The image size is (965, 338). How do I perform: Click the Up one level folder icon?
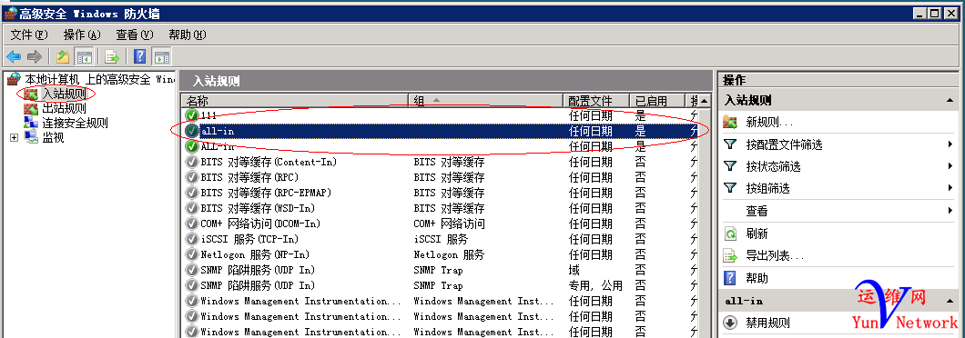click(63, 57)
